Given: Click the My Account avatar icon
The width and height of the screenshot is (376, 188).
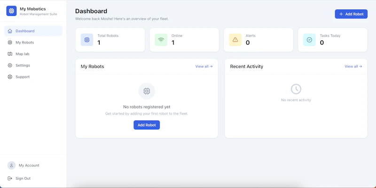Looking at the screenshot, I should (x=11, y=165).
